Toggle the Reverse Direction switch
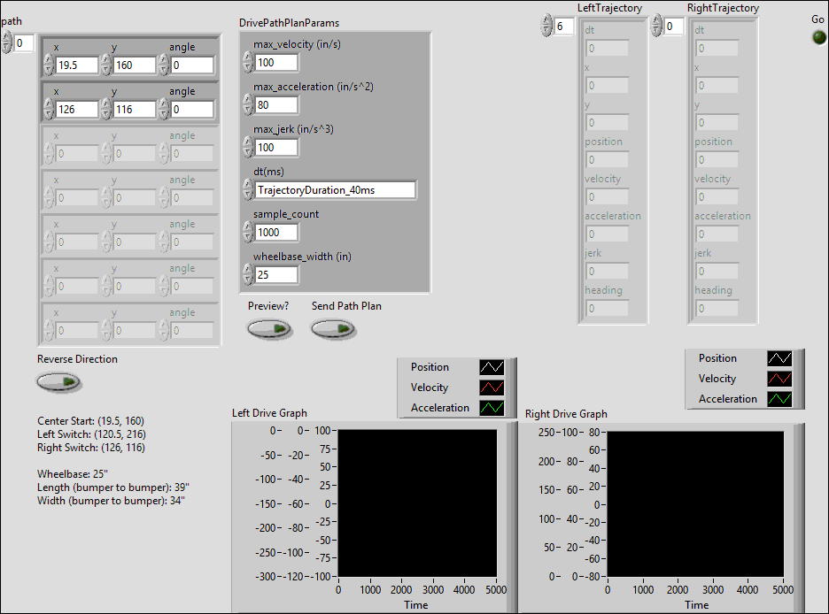Image resolution: width=829 pixels, height=614 pixels. click(58, 382)
